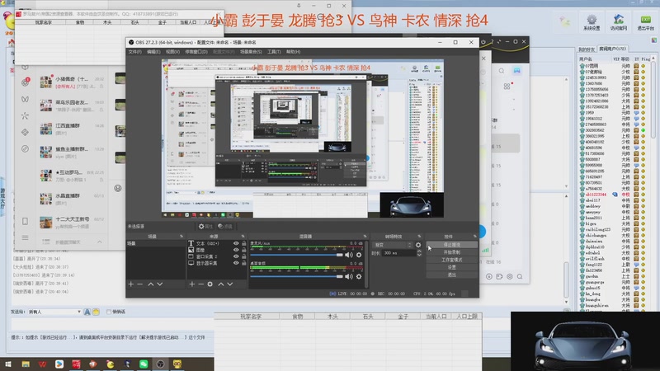Lock the 文本 (GDI+) source

click(x=243, y=243)
